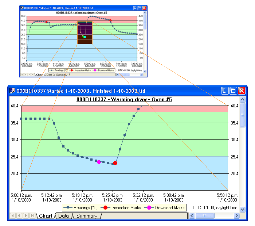Close the large chart window

tap(242, 91)
